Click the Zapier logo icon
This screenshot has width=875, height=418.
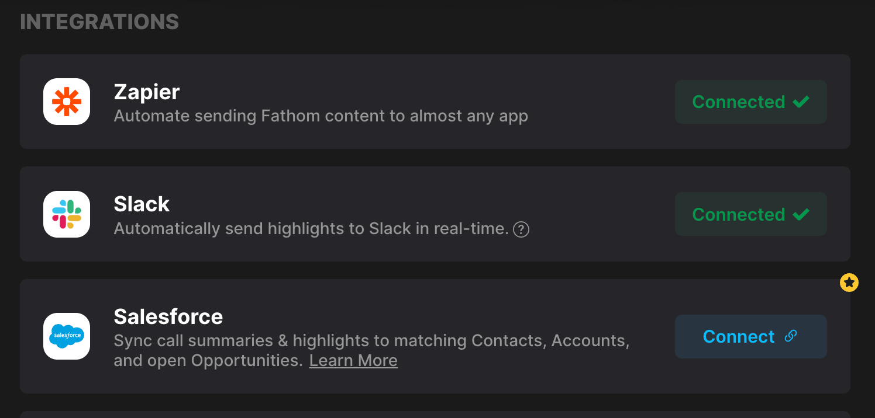coord(67,102)
